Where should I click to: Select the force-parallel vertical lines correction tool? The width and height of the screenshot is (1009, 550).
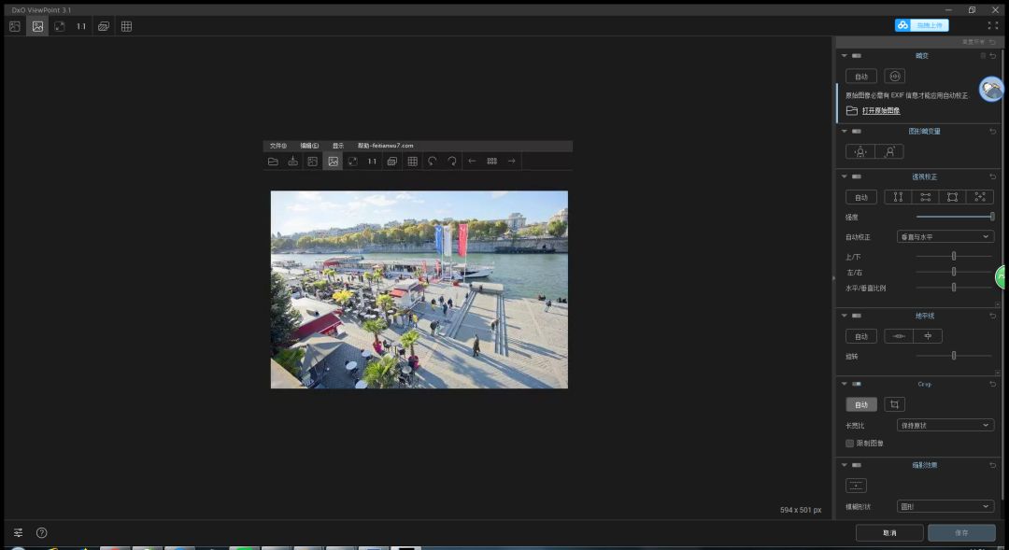pos(898,197)
